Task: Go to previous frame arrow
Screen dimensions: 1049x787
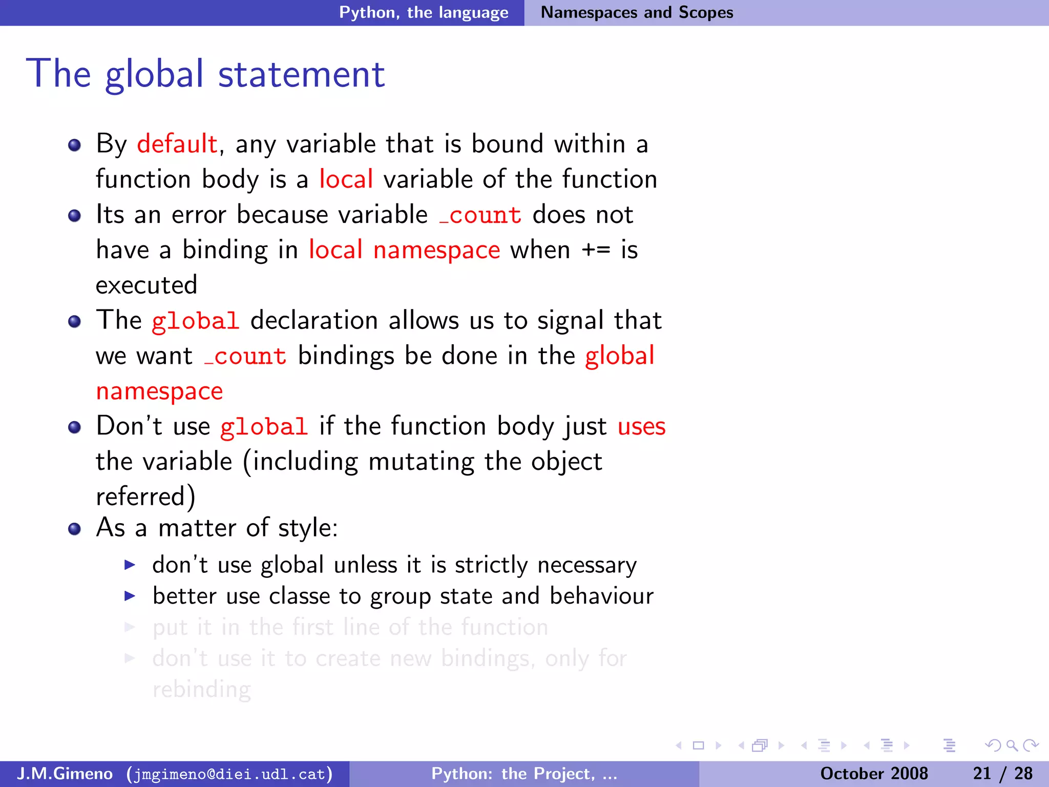Action: click(x=741, y=745)
